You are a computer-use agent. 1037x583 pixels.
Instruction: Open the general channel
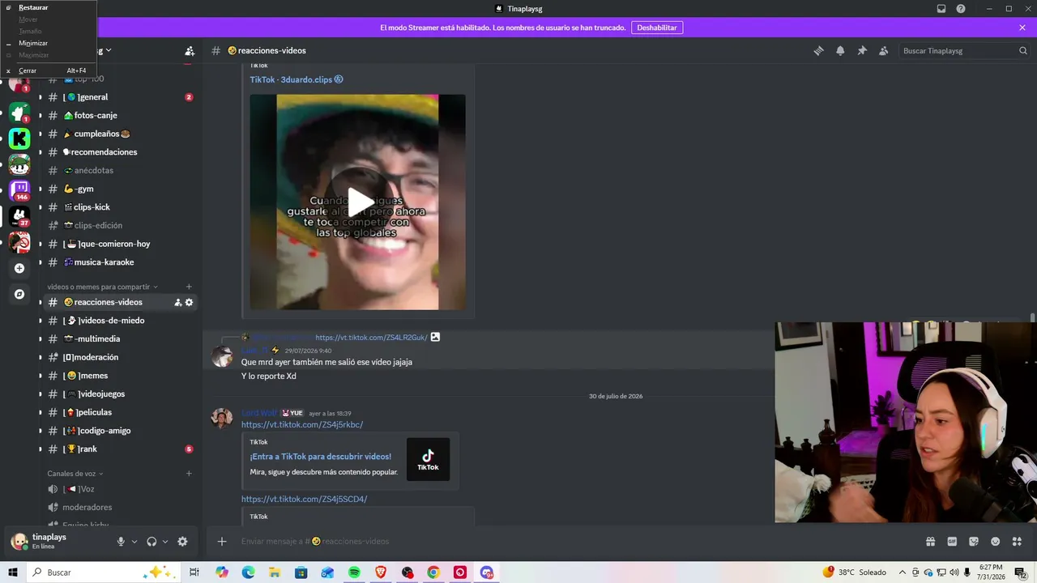coord(118,97)
